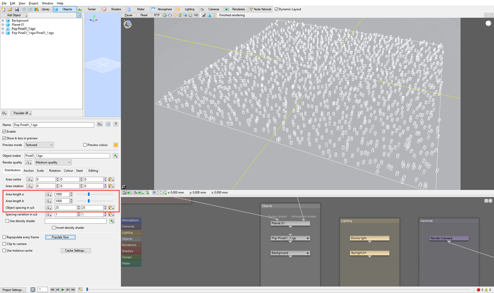Screen dimensions: 494x293
Task: Enable the Preview colour checkbox
Action: [x=85, y=145]
